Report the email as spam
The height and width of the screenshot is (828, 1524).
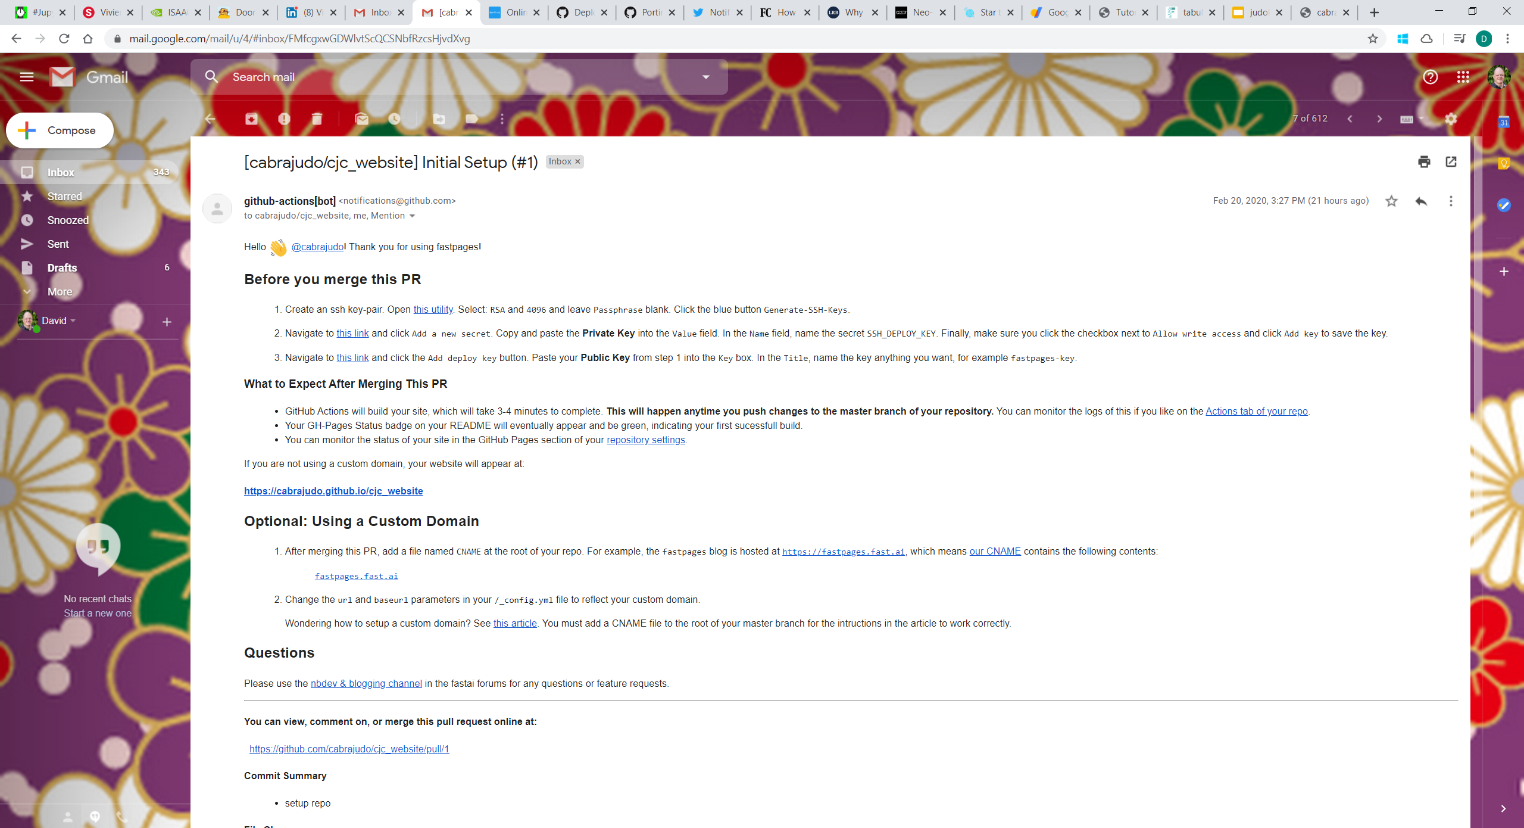pos(285,119)
